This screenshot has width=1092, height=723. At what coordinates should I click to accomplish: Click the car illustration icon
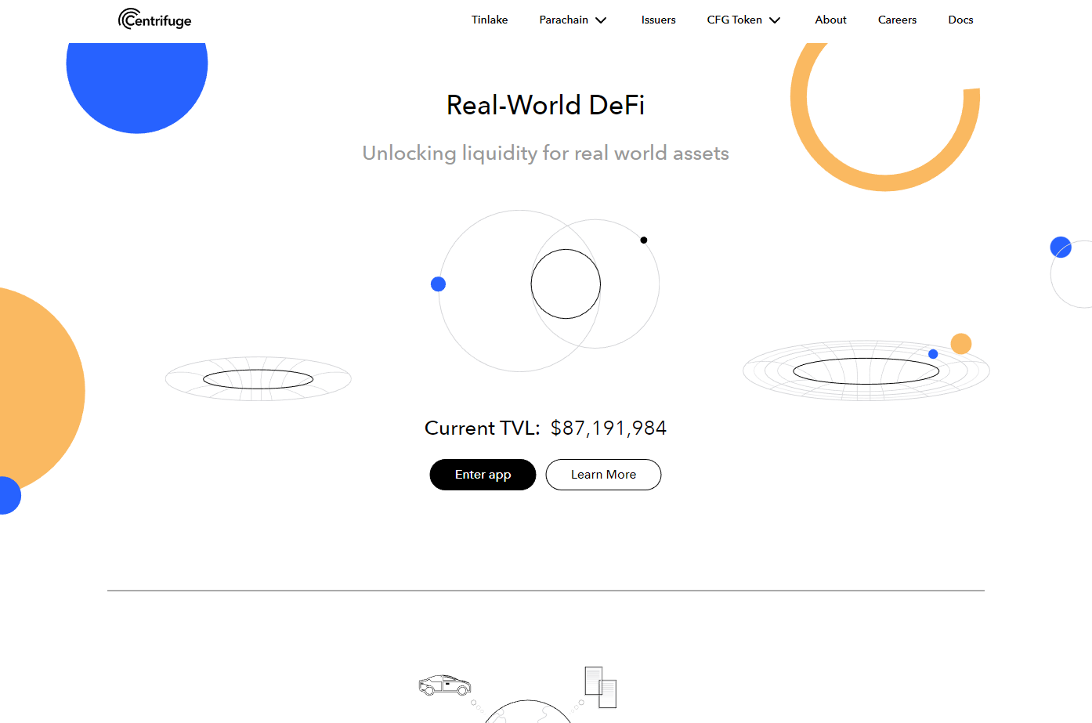click(x=445, y=685)
